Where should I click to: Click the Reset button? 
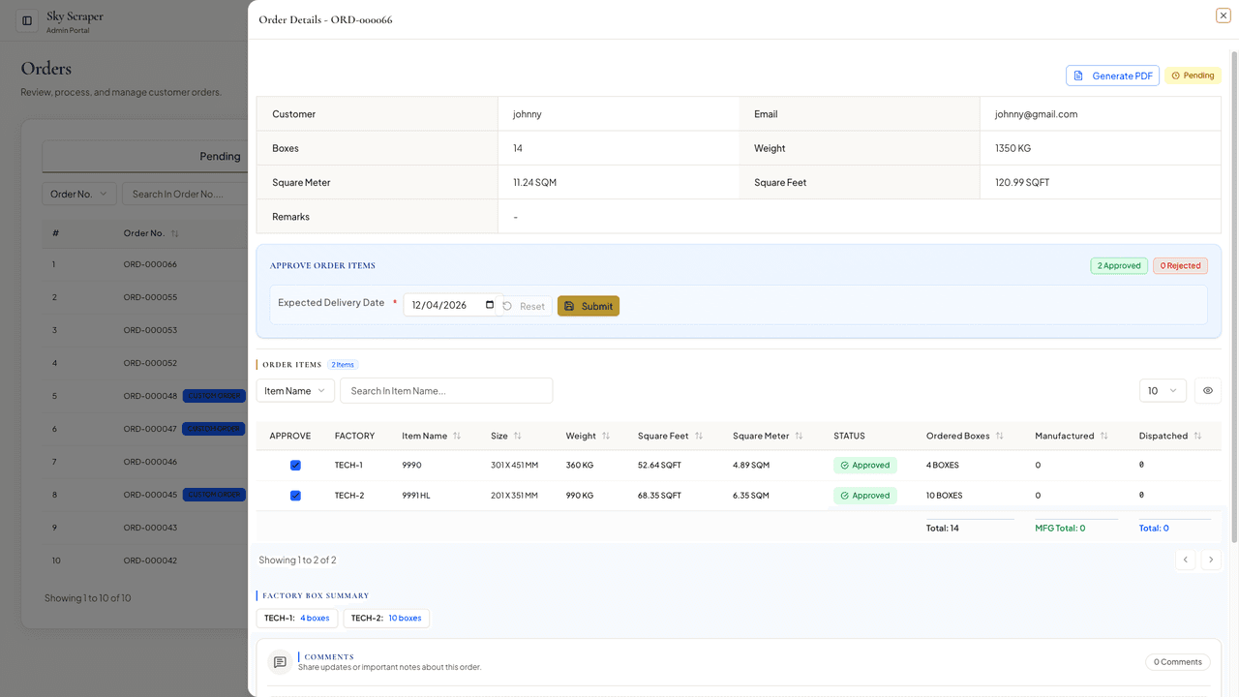pyautogui.click(x=524, y=306)
